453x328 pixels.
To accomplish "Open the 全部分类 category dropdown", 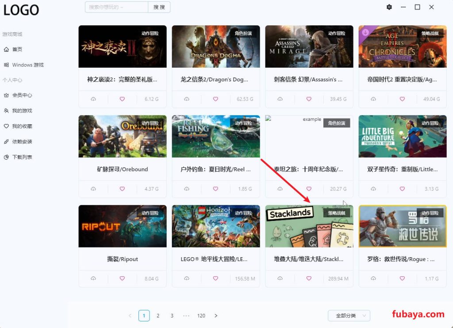I will (349, 316).
